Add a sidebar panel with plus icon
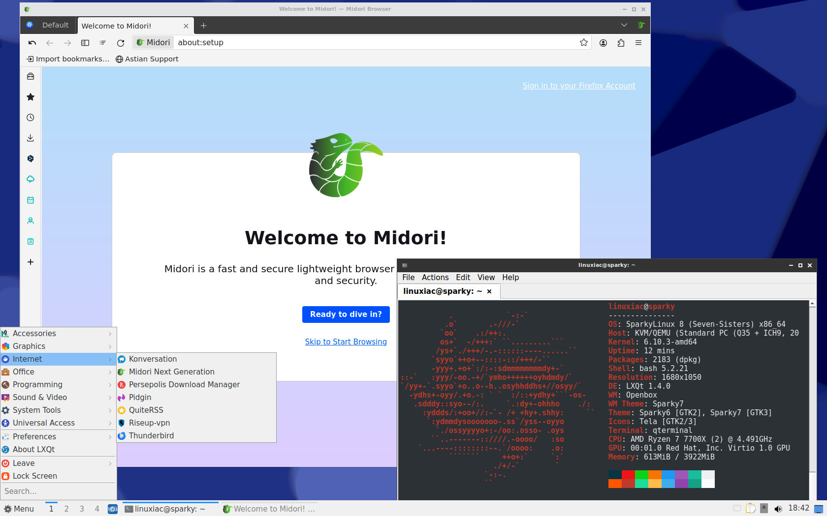Viewport: 827px width, 516px height. pos(31,262)
